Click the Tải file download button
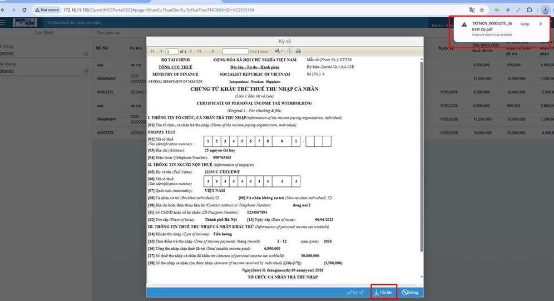Viewport: 554px width, 301px height. (383, 292)
